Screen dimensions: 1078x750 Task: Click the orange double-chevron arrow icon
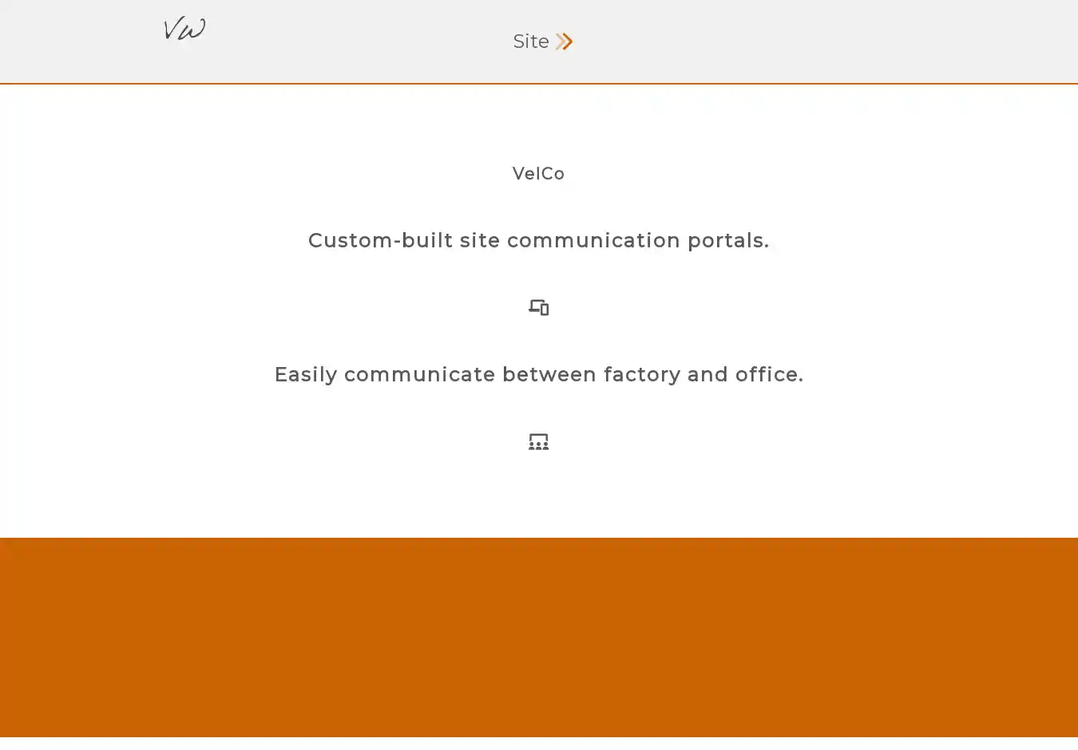[x=565, y=41]
